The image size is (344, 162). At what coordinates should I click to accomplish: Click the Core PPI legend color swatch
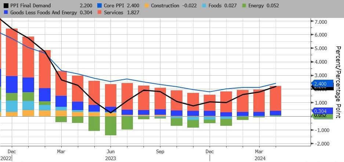click(x=100, y=5)
